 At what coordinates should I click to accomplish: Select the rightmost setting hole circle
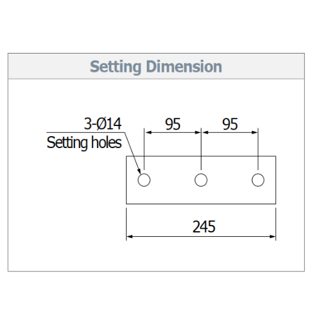(258, 180)
